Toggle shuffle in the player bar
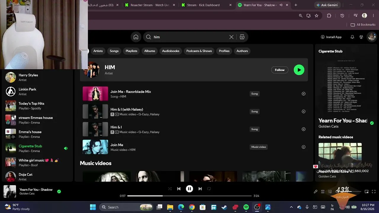This screenshot has width=379, height=213. click(170, 189)
